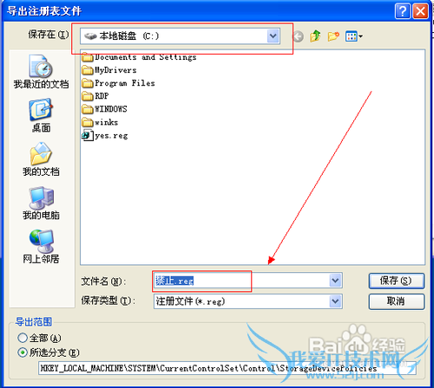Open Network Neighborhood in the sidebar
Screen dimensions: 434x388
tap(41, 247)
